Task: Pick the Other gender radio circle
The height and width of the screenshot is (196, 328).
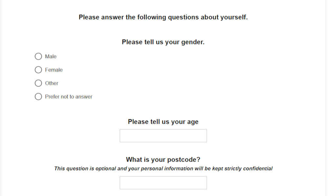Action: 38,83
